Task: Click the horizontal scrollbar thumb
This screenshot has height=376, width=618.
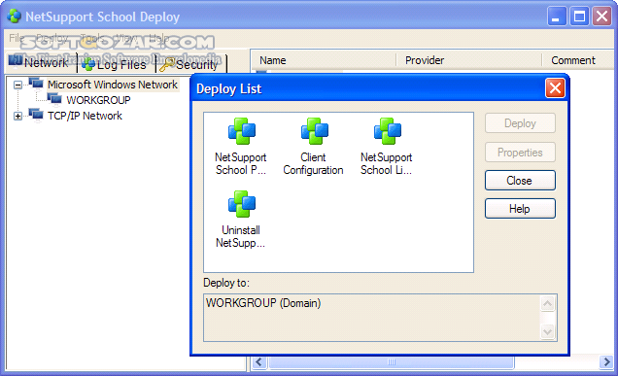Action: coord(392,361)
